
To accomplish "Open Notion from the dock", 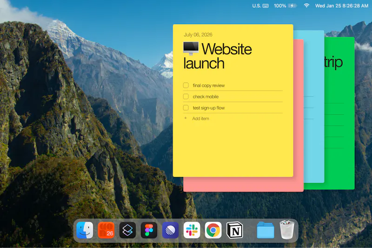I will click(x=235, y=230).
